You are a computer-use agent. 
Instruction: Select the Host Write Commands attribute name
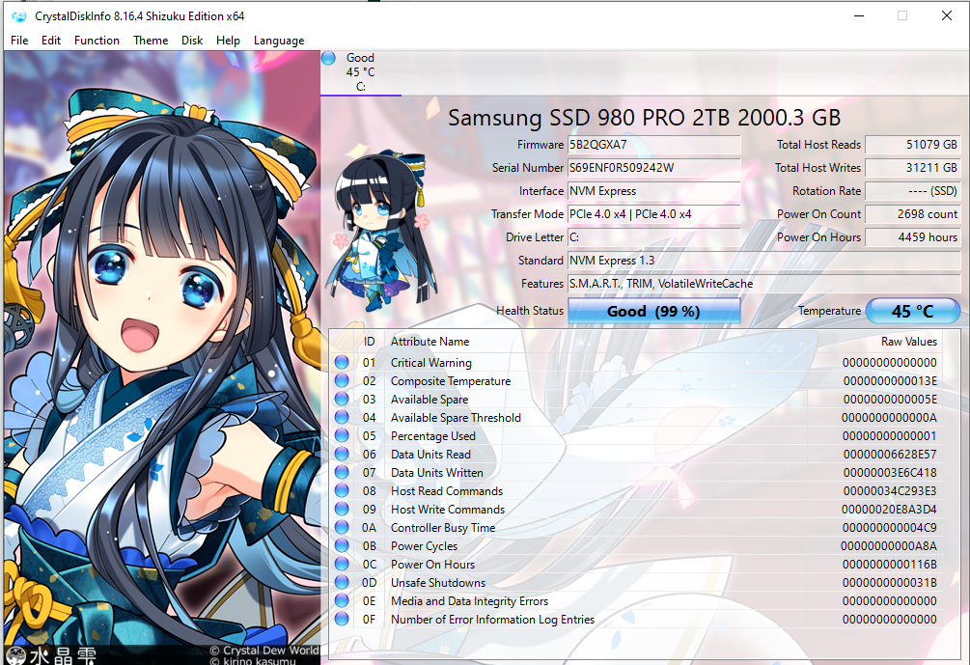point(448,509)
